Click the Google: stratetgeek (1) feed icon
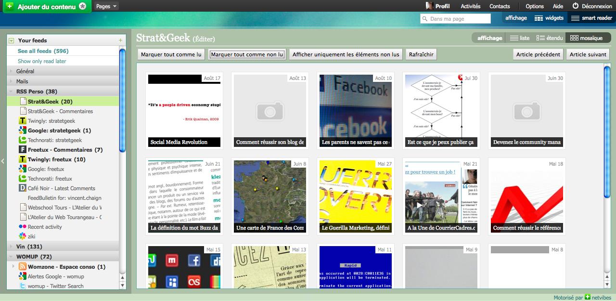 22,131
